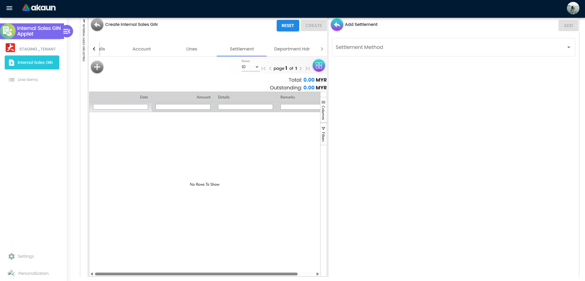Viewport: 585px width, 281px height.
Task: Click the scrollbar right arrow
Action: (318, 274)
